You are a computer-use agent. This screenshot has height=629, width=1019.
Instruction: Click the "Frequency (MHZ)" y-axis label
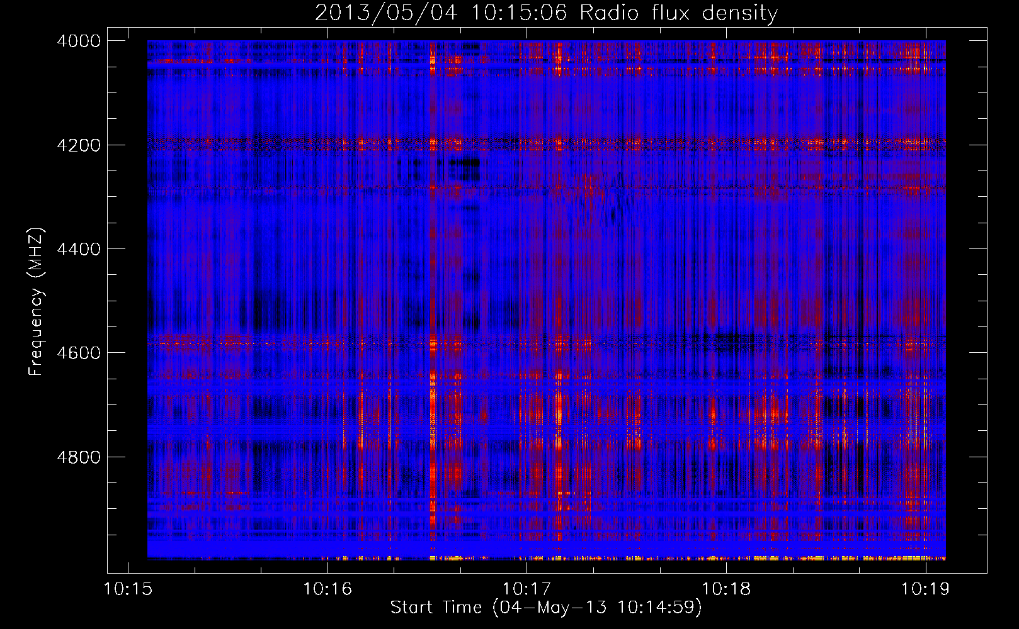point(36,302)
